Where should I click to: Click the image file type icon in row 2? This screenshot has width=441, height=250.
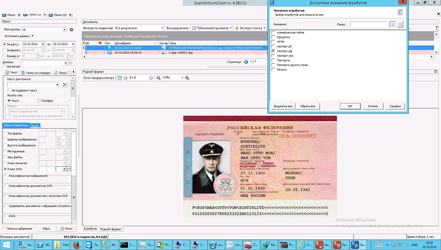click(164, 52)
